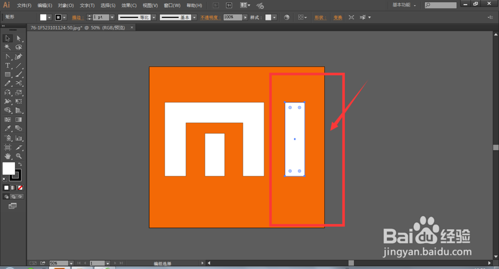Image resolution: width=499 pixels, height=269 pixels.
Task: Click the 描边 stroke panel link
Action: 78,17
